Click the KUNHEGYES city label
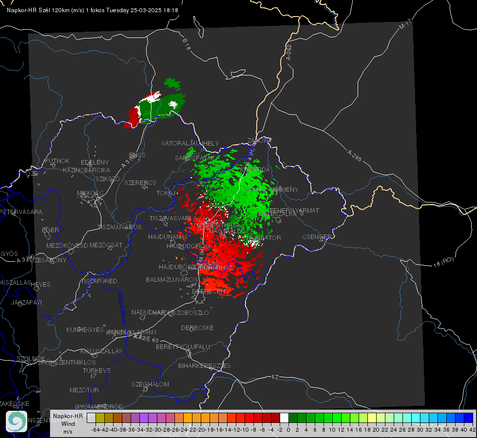The width and height of the screenshot is (477, 438). point(85,330)
